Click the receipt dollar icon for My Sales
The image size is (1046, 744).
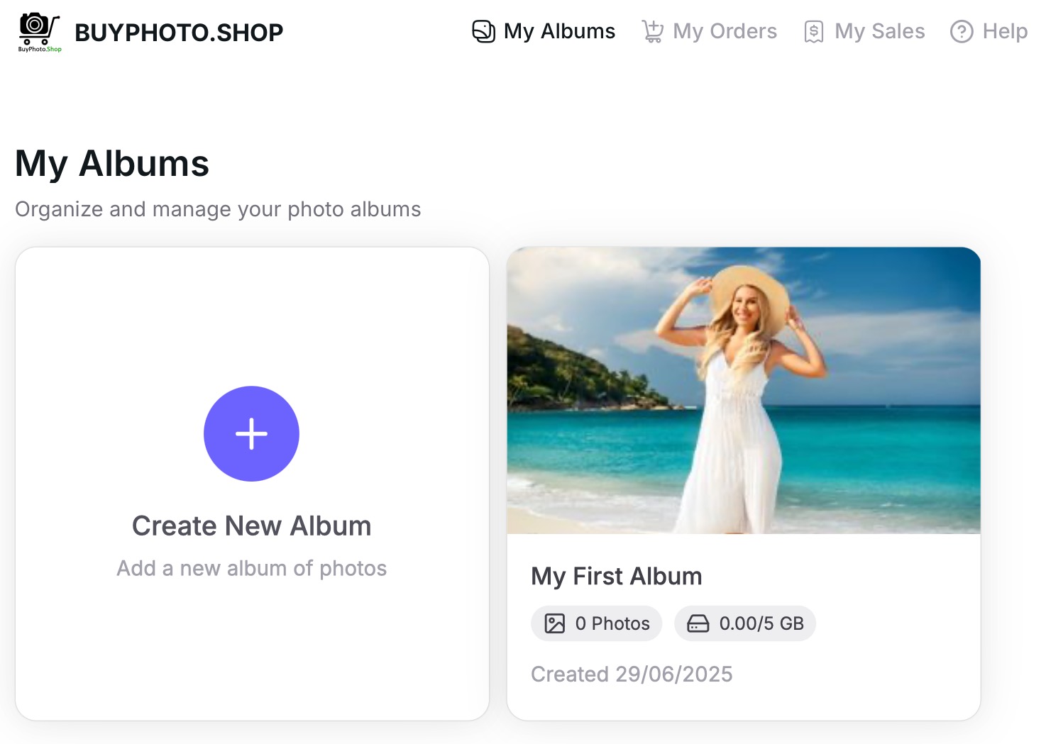[814, 31]
